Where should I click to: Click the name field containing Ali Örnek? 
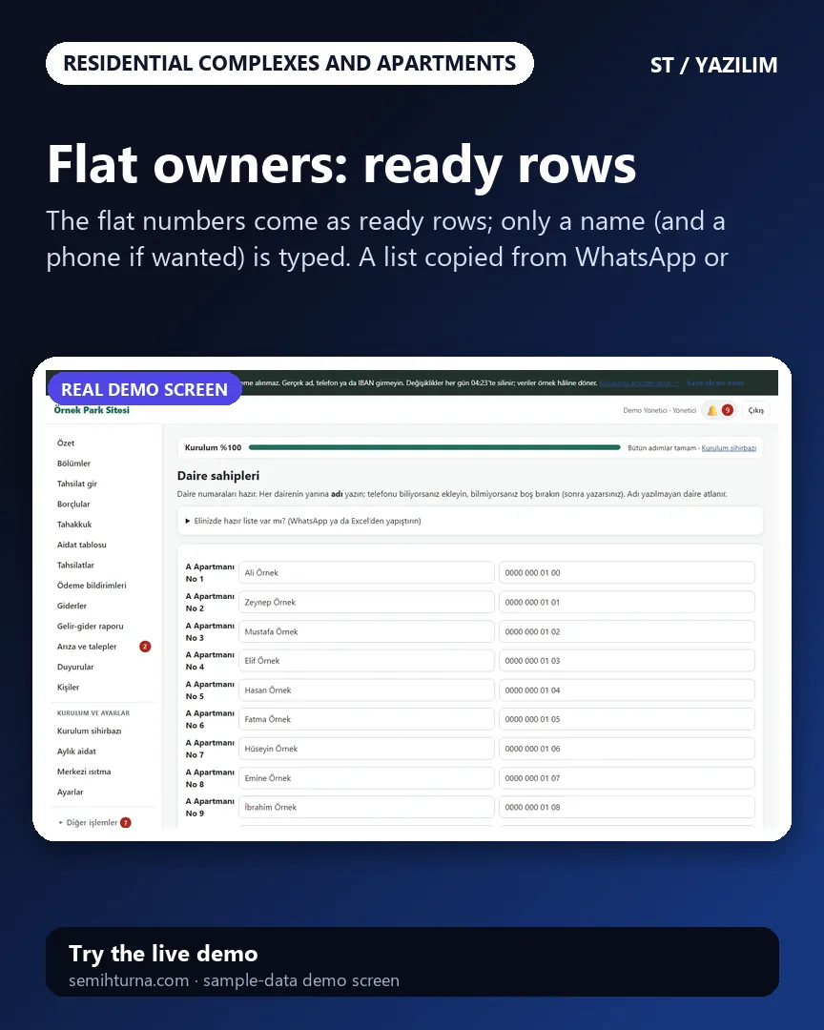[x=366, y=573]
